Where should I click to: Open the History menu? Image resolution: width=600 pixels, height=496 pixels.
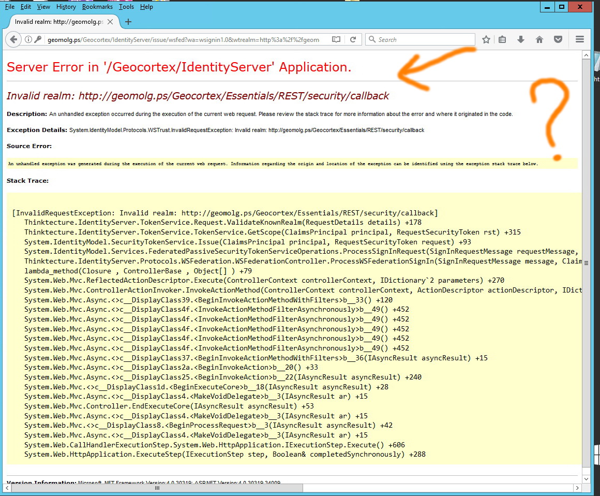[66, 7]
